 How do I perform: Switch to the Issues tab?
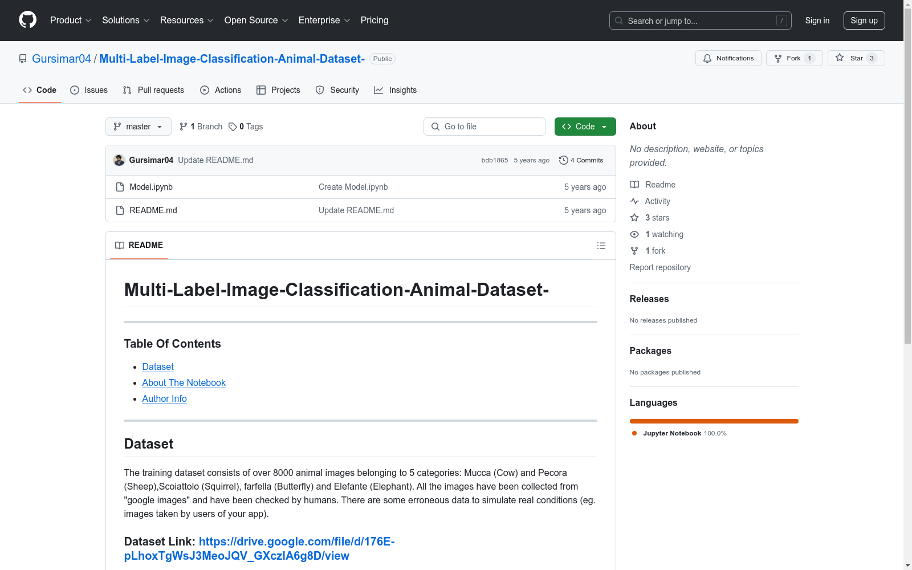coord(89,90)
